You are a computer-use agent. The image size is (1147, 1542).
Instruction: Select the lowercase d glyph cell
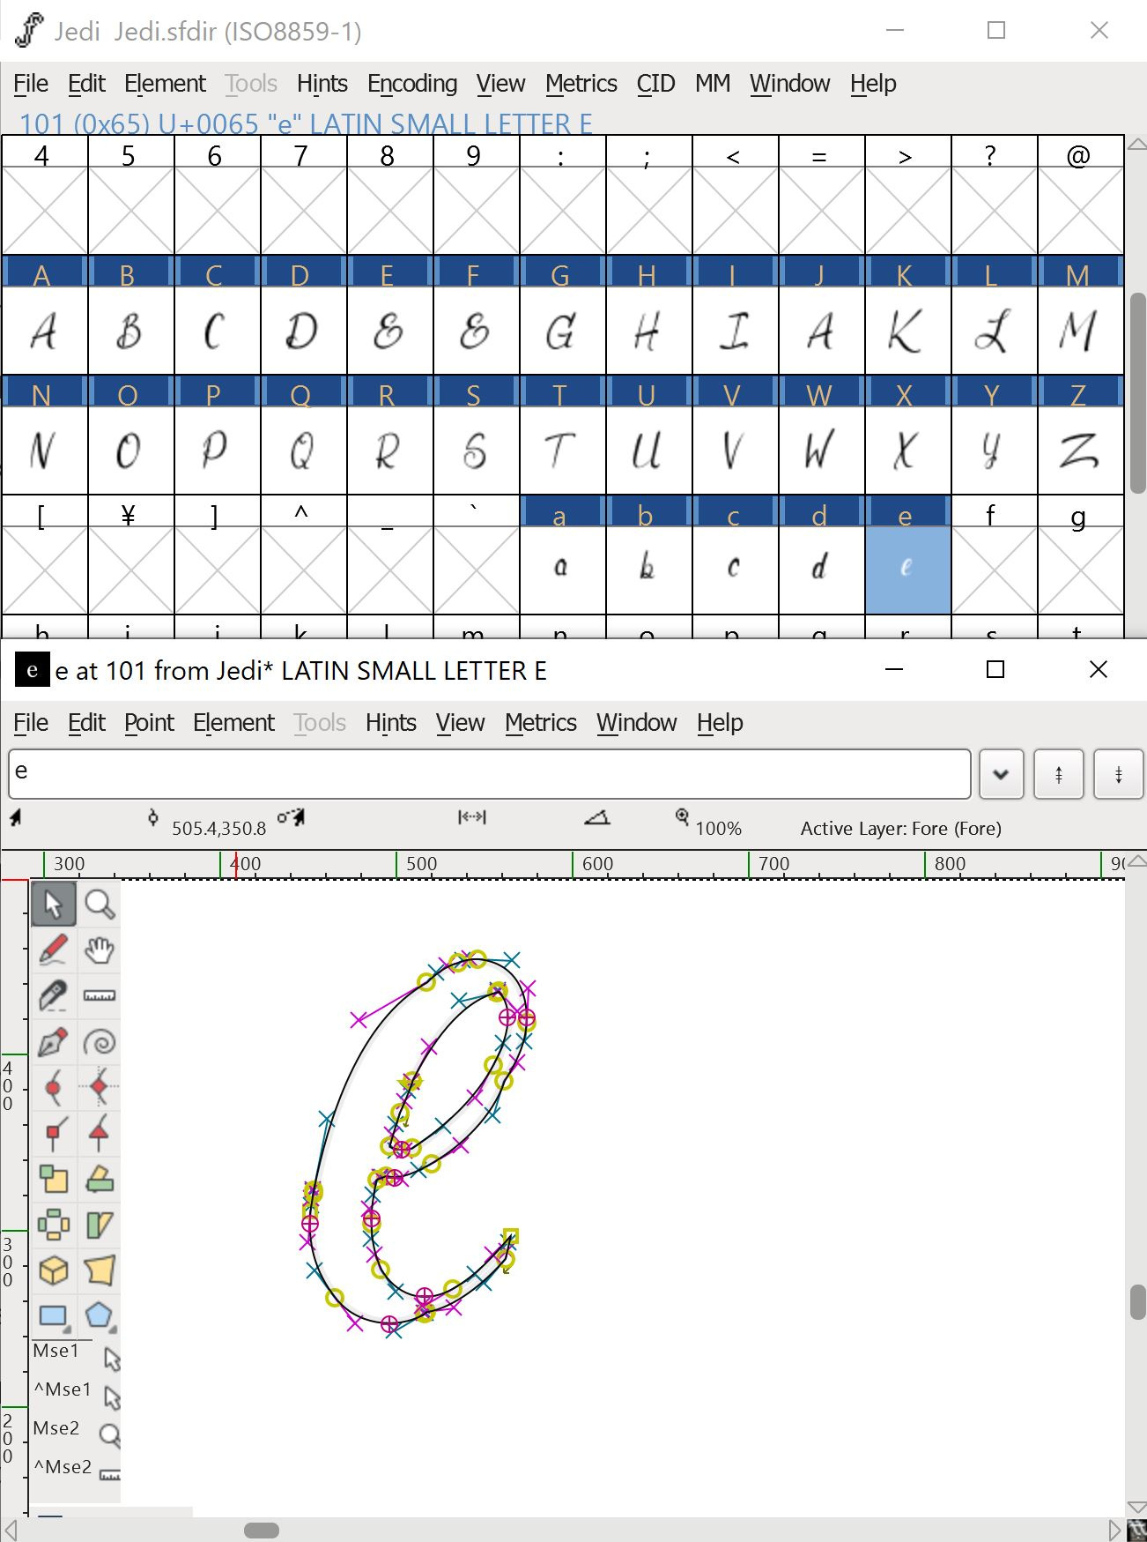click(x=821, y=570)
